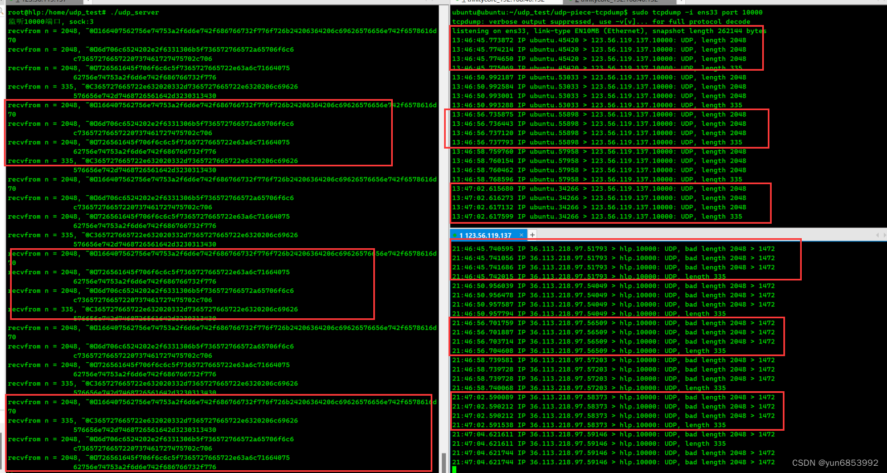The width and height of the screenshot is (887, 473).
Task: Select the 13:46:56.737120 packet line
Action: click(x=599, y=133)
